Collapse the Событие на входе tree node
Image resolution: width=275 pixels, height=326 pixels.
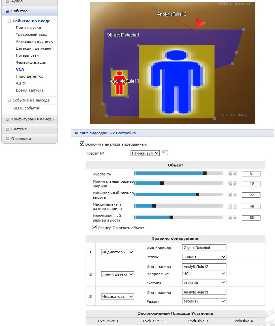(9, 21)
